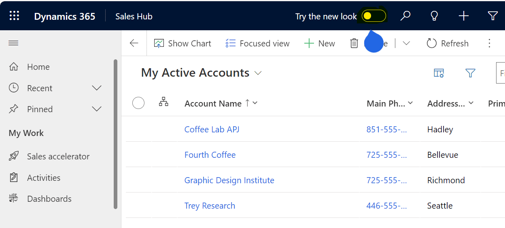The width and height of the screenshot is (505, 228).
Task: Select the Seattle city cell
Action: (440, 205)
